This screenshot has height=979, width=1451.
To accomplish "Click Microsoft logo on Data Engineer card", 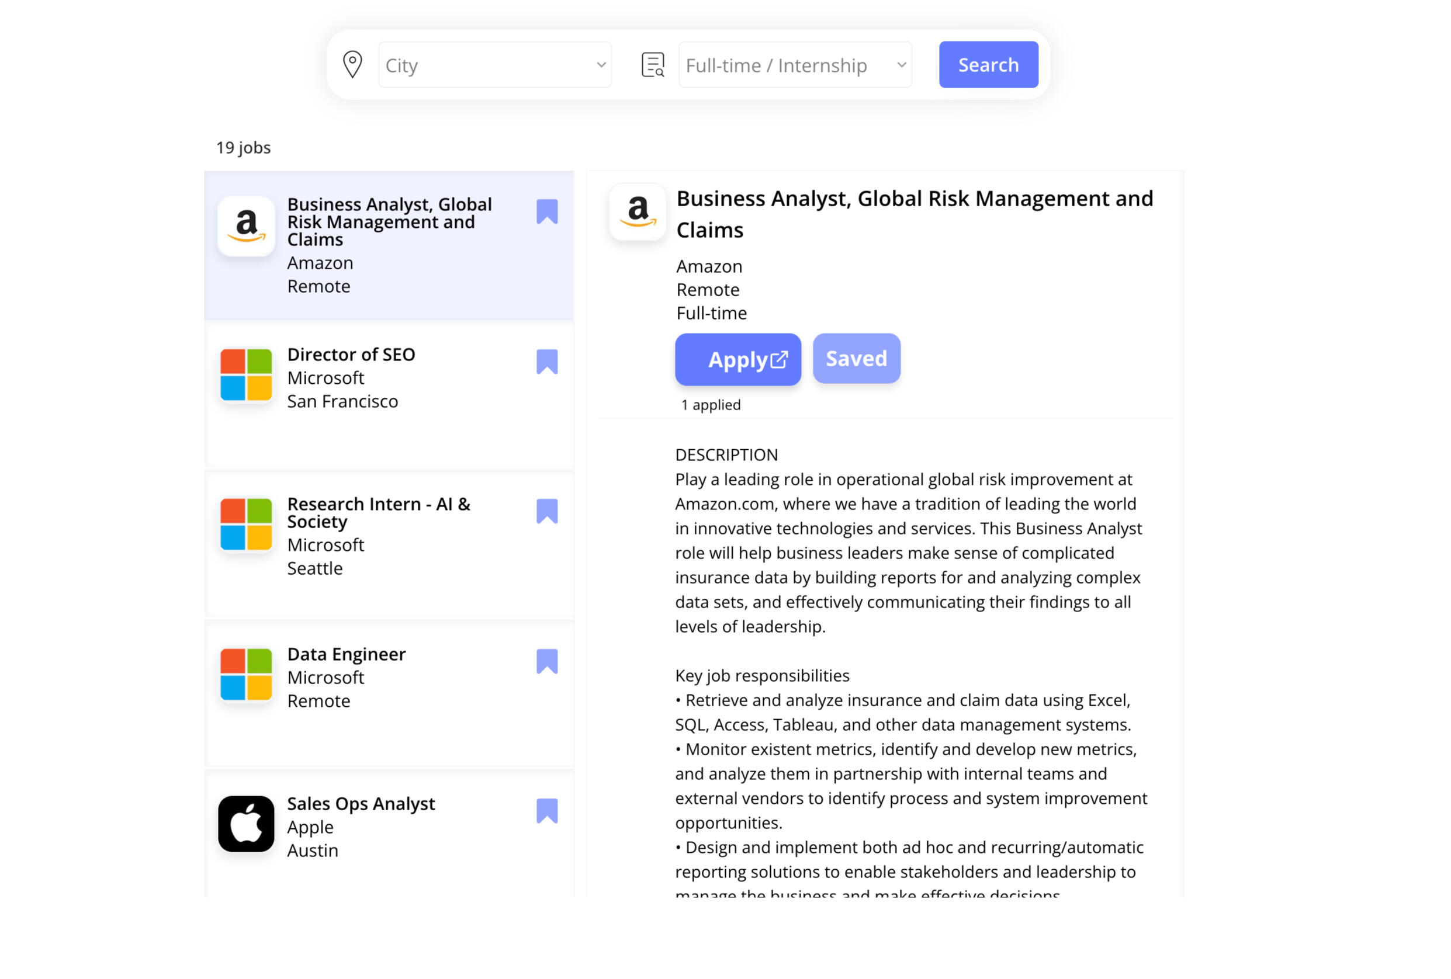I will pos(246,675).
